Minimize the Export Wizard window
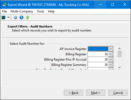 [x=101, y=4]
